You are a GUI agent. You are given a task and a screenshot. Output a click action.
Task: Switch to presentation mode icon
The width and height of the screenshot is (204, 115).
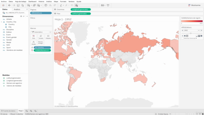[108, 5]
